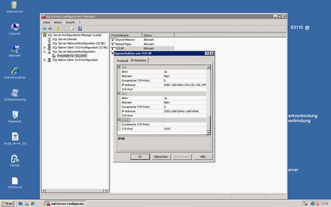Open the Administrator desktop folder icon
331x207 pixels.
[14, 7]
